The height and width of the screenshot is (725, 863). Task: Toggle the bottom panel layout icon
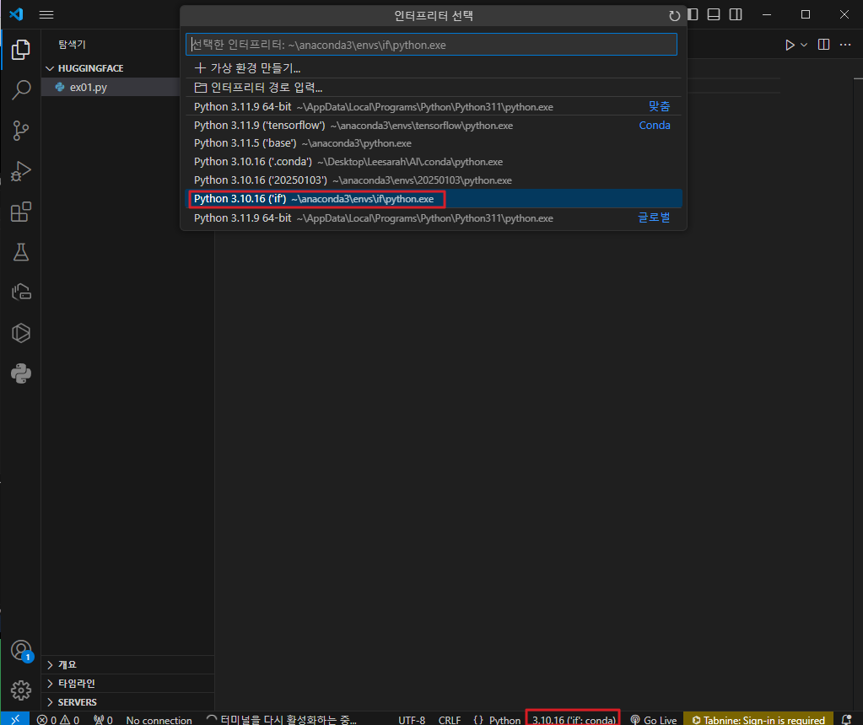pos(714,14)
